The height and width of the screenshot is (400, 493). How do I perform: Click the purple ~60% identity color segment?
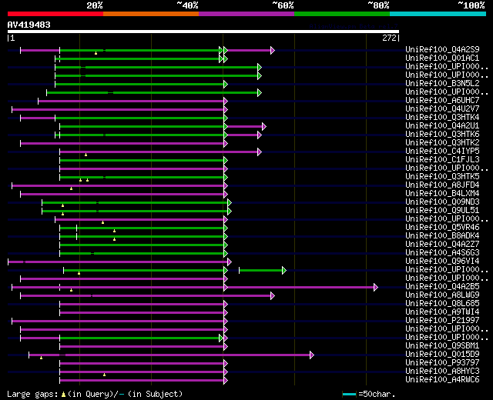(x=246, y=14)
